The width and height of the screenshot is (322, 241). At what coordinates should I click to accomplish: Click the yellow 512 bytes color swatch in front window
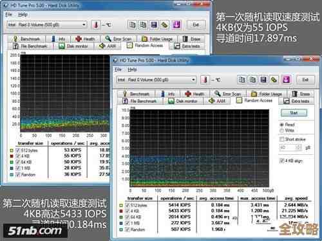point(121,206)
